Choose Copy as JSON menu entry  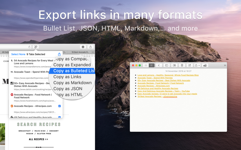coord(68,88)
